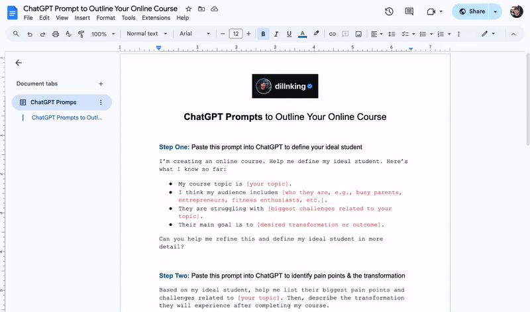Screen dimensions: 530x312
Task: Click the 'Step Two:' heading text
Action: click(174, 276)
